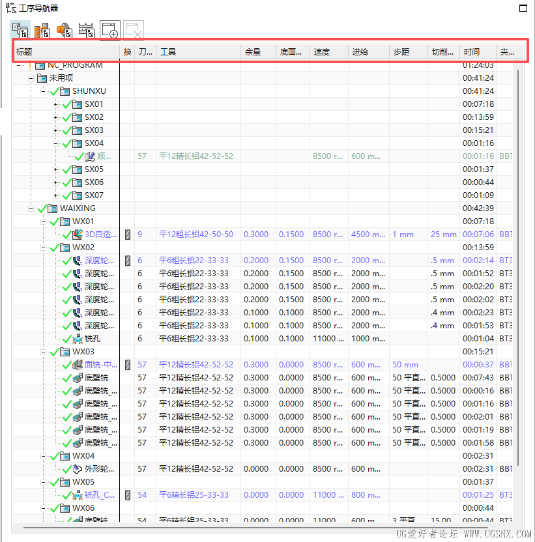535x542 pixels.
Task: Click the vertical scrollbar of the navigator
Action: click(x=519, y=261)
